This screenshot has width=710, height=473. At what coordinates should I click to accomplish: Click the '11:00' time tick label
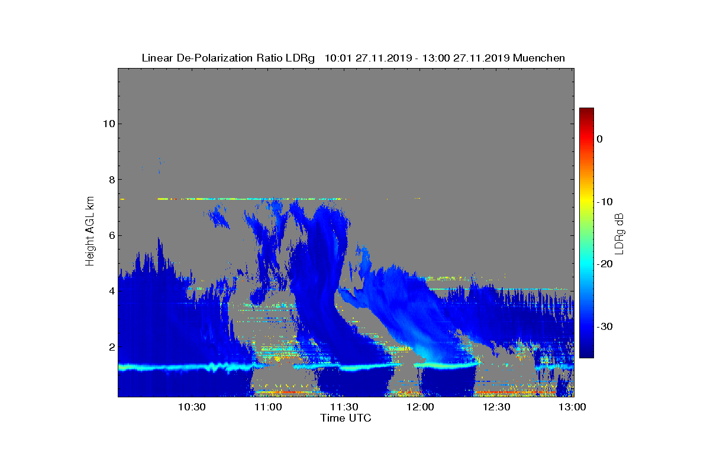267,407
